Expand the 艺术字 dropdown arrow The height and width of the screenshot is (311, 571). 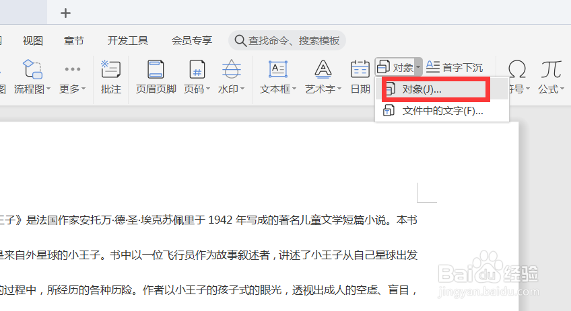pyautogui.click(x=339, y=89)
